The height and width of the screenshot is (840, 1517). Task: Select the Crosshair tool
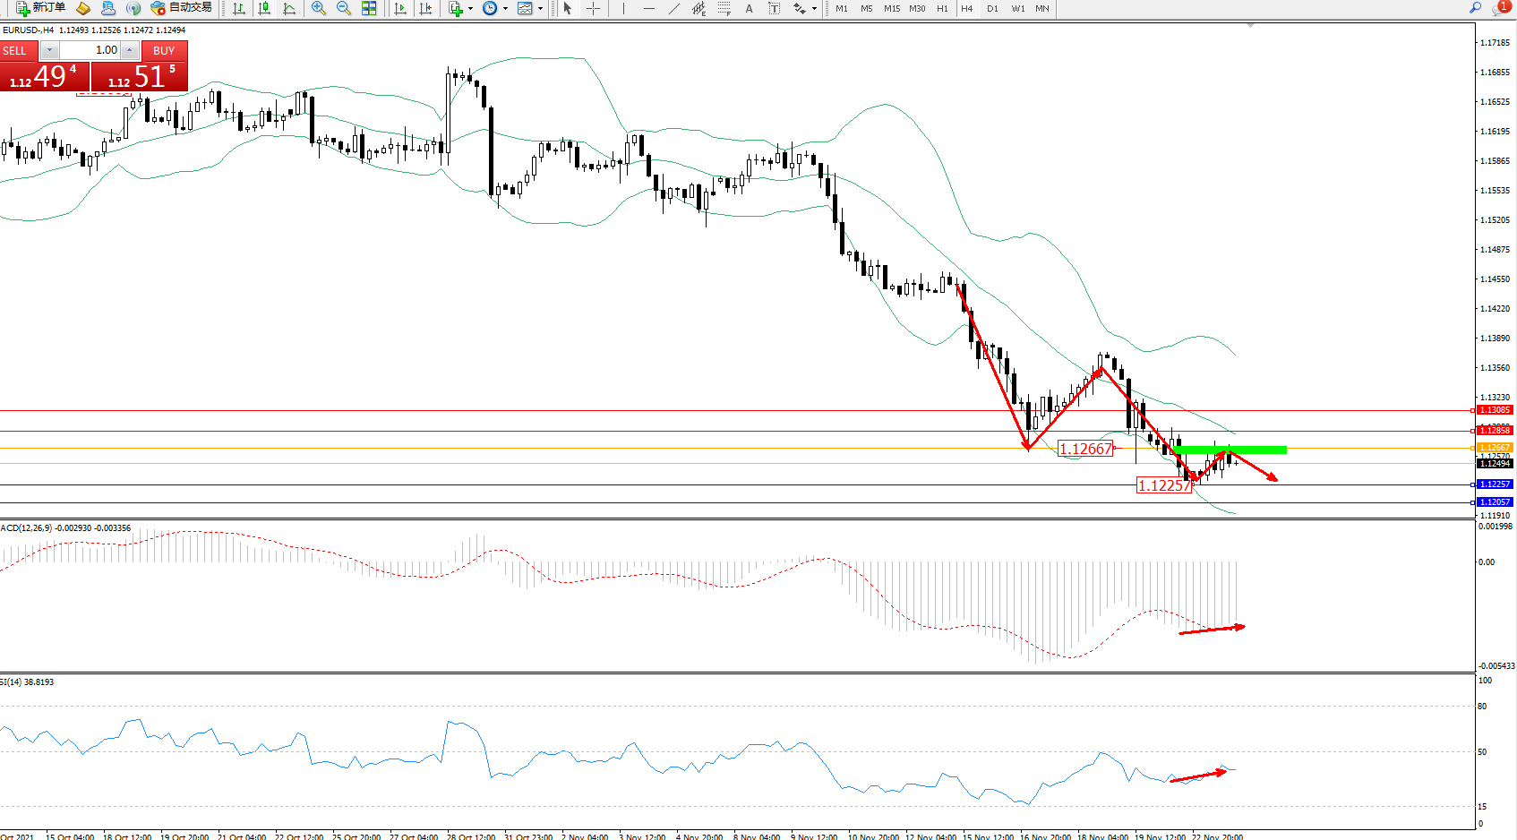(593, 8)
